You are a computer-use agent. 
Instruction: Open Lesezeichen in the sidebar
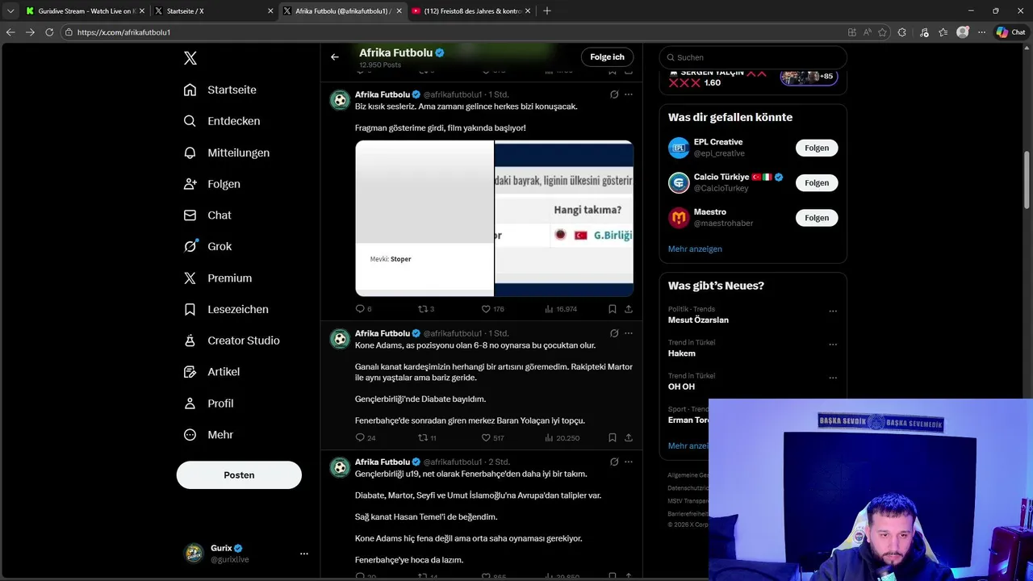[226, 309]
